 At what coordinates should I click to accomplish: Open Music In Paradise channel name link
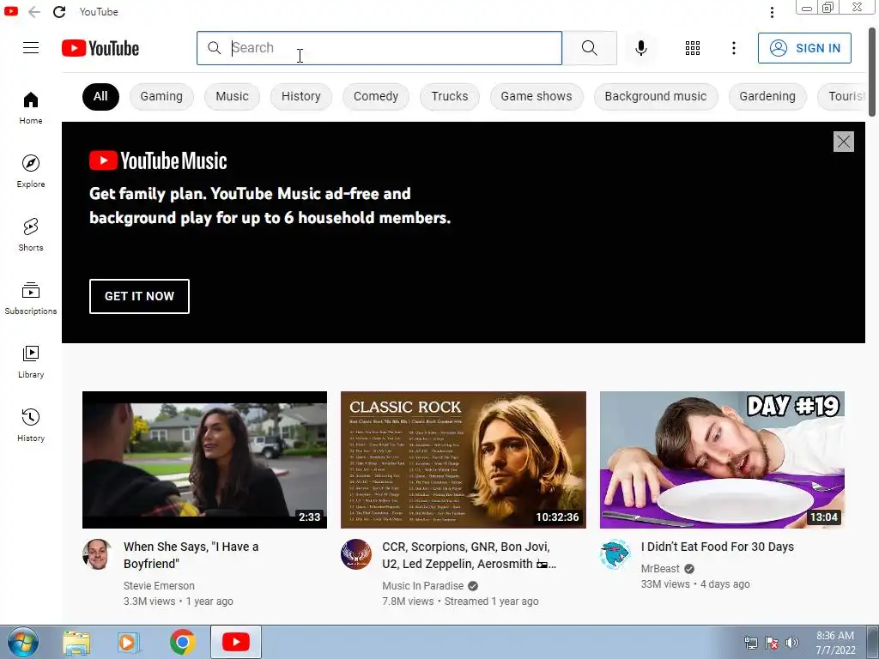point(422,585)
